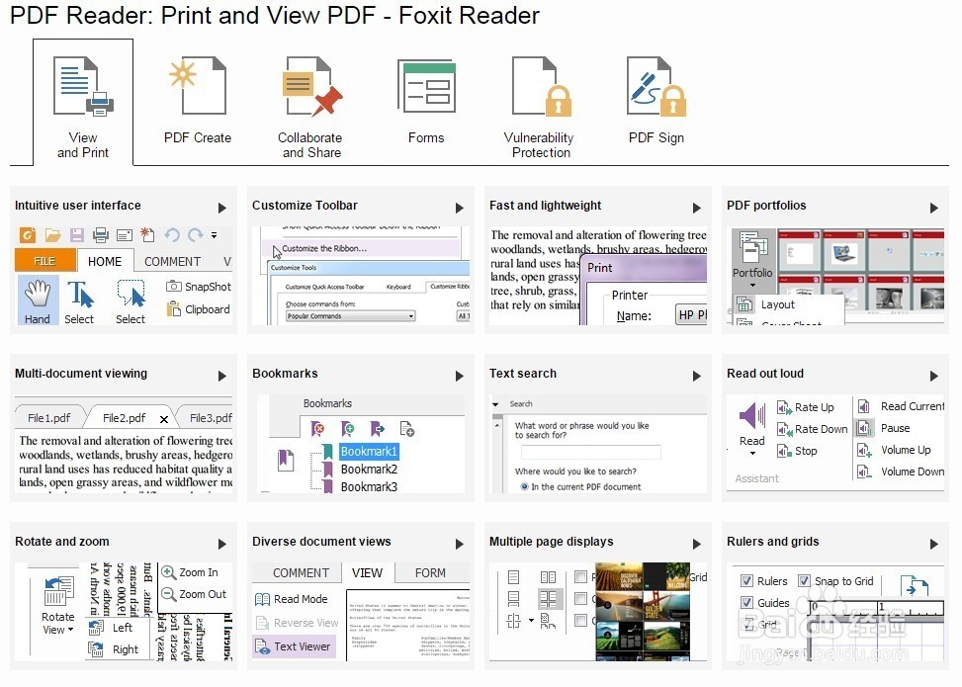Click the SnapShot camera icon

click(174, 286)
